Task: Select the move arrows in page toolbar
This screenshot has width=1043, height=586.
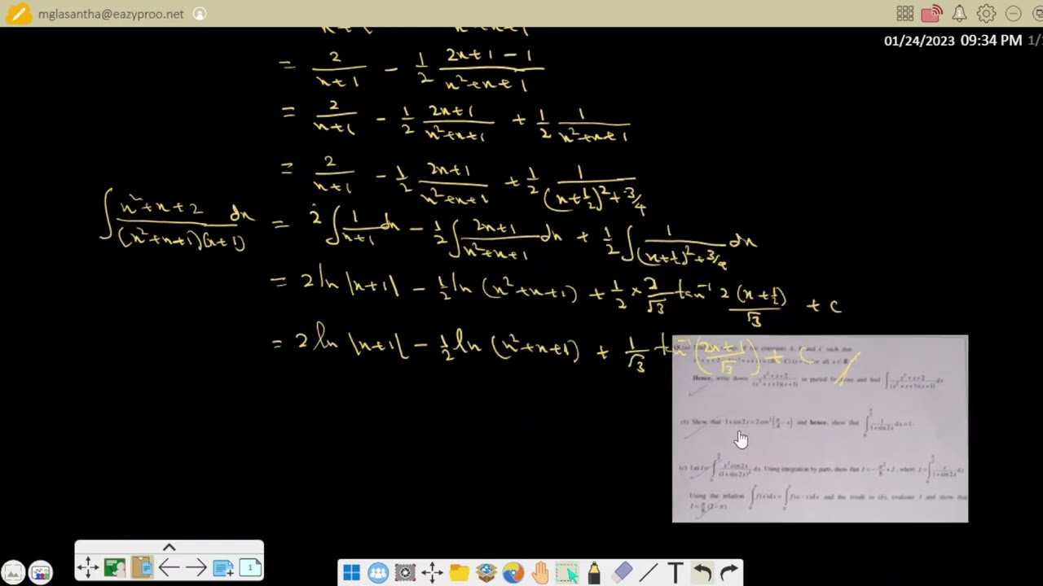Action: click(x=88, y=567)
